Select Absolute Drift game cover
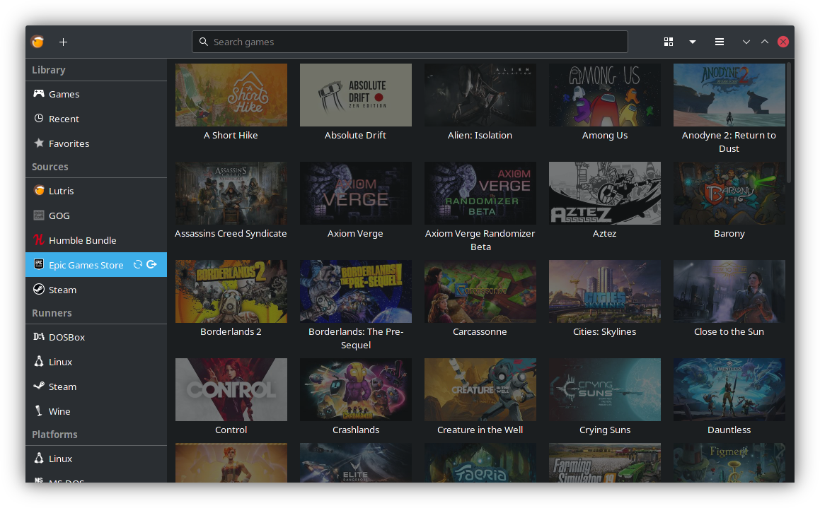Image resolution: width=820 pixels, height=508 pixels. pyautogui.click(x=356, y=95)
